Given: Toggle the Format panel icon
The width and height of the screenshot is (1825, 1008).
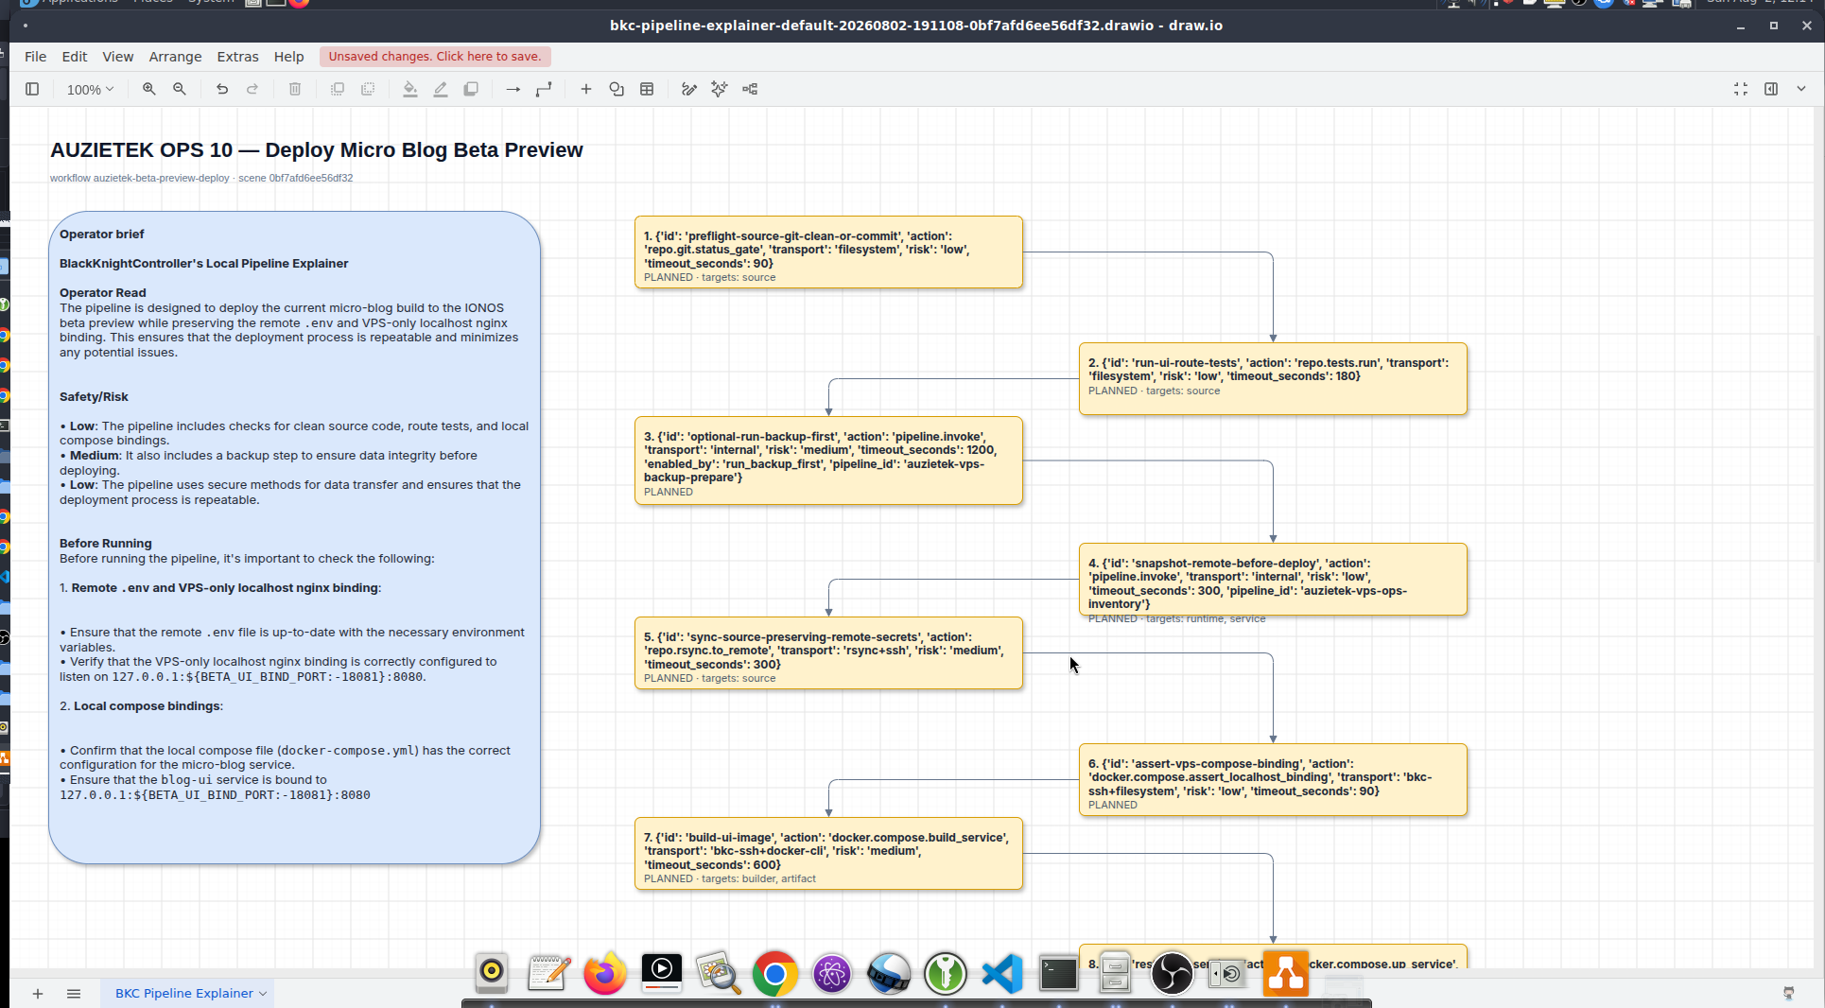Looking at the screenshot, I should coord(1771,89).
